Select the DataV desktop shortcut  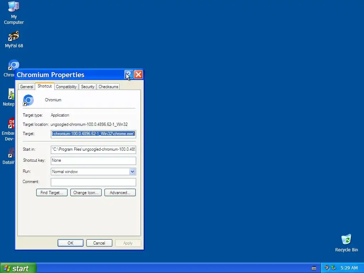pos(9,156)
